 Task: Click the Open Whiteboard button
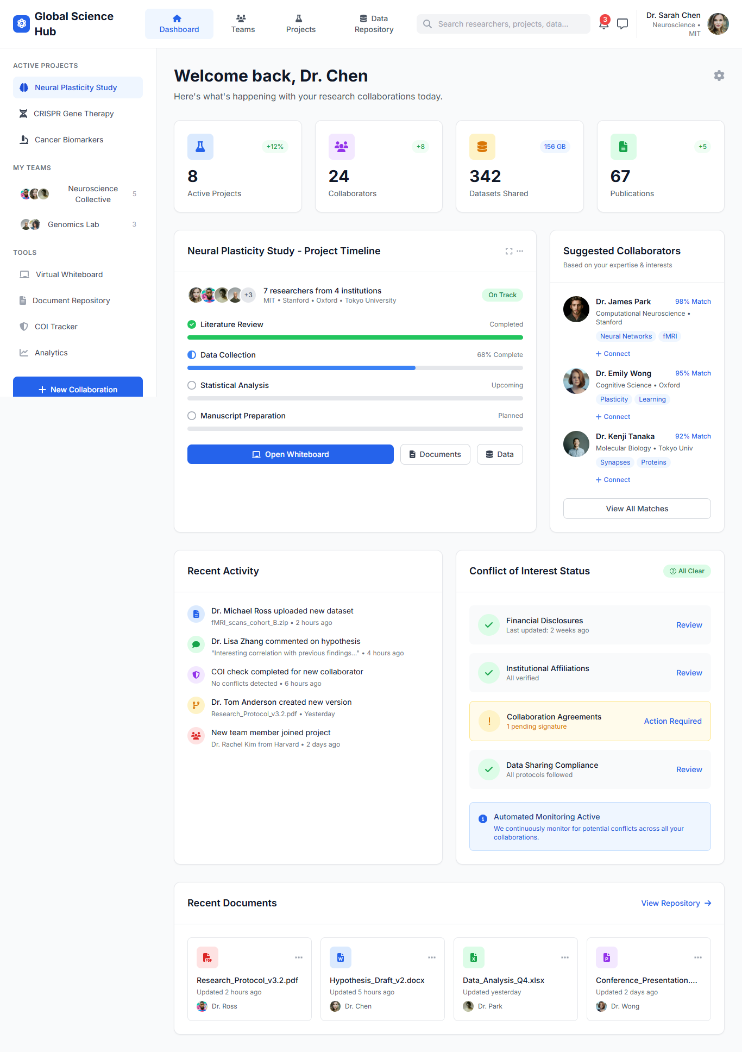click(x=290, y=454)
